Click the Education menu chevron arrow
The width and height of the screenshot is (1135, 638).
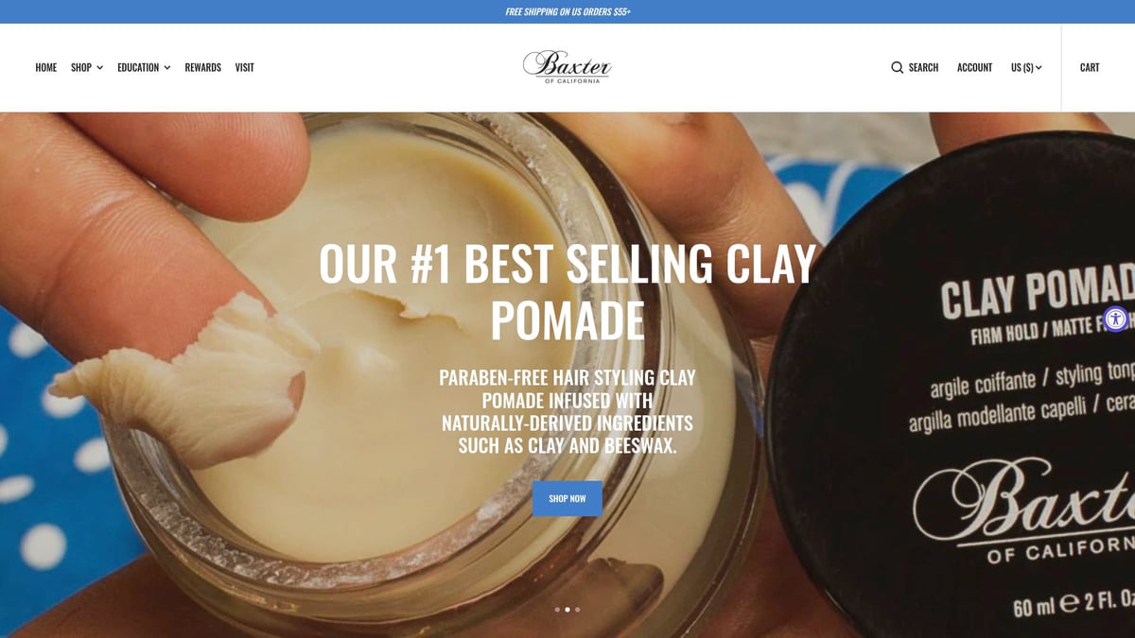(x=167, y=68)
